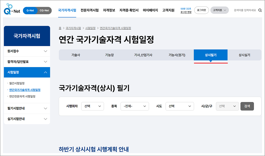This screenshot has width=265, height=156.
Task: Click the 홈 breadcrumb link
Action: tap(60, 28)
